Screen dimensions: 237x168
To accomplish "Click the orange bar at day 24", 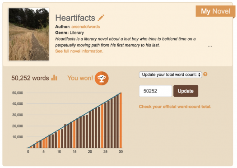I will tap(102, 126).
